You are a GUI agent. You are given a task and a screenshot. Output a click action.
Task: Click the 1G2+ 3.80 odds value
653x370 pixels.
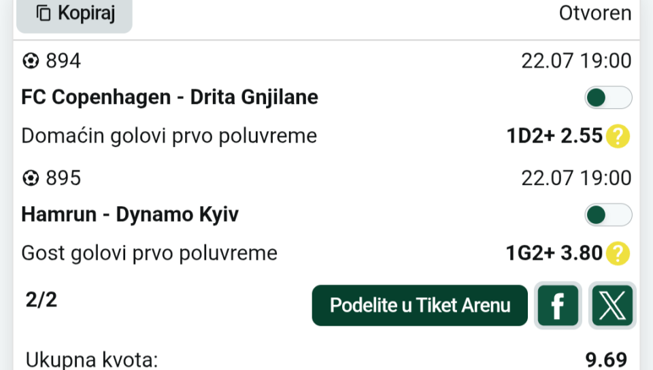554,254
